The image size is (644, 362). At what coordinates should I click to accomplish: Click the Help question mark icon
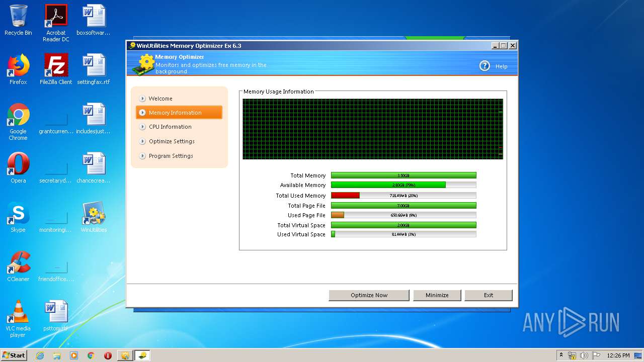pos(485,66)
